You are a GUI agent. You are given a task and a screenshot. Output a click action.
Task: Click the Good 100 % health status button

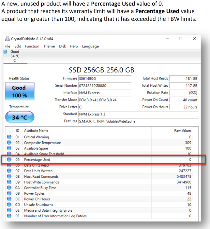pyautogui.click(x=20, y=91)
